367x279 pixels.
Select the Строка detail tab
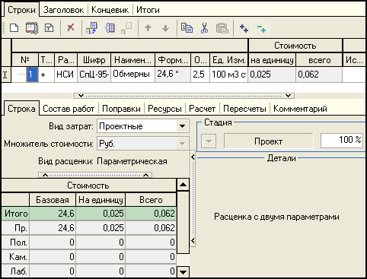click(21, 109)
